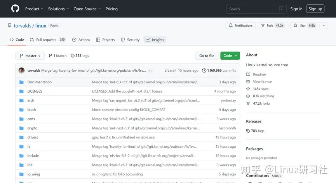The width and height of the screenshot is (336, 183).
Task: Open the torvalds owner link
Action: [22, 26]
